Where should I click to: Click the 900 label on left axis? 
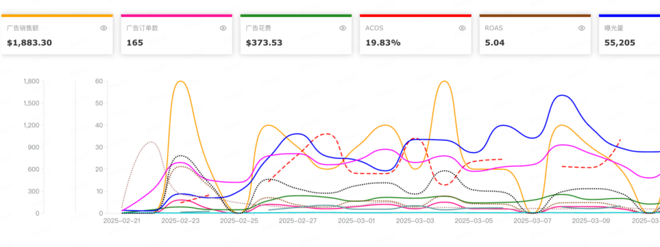coord(34,148)
